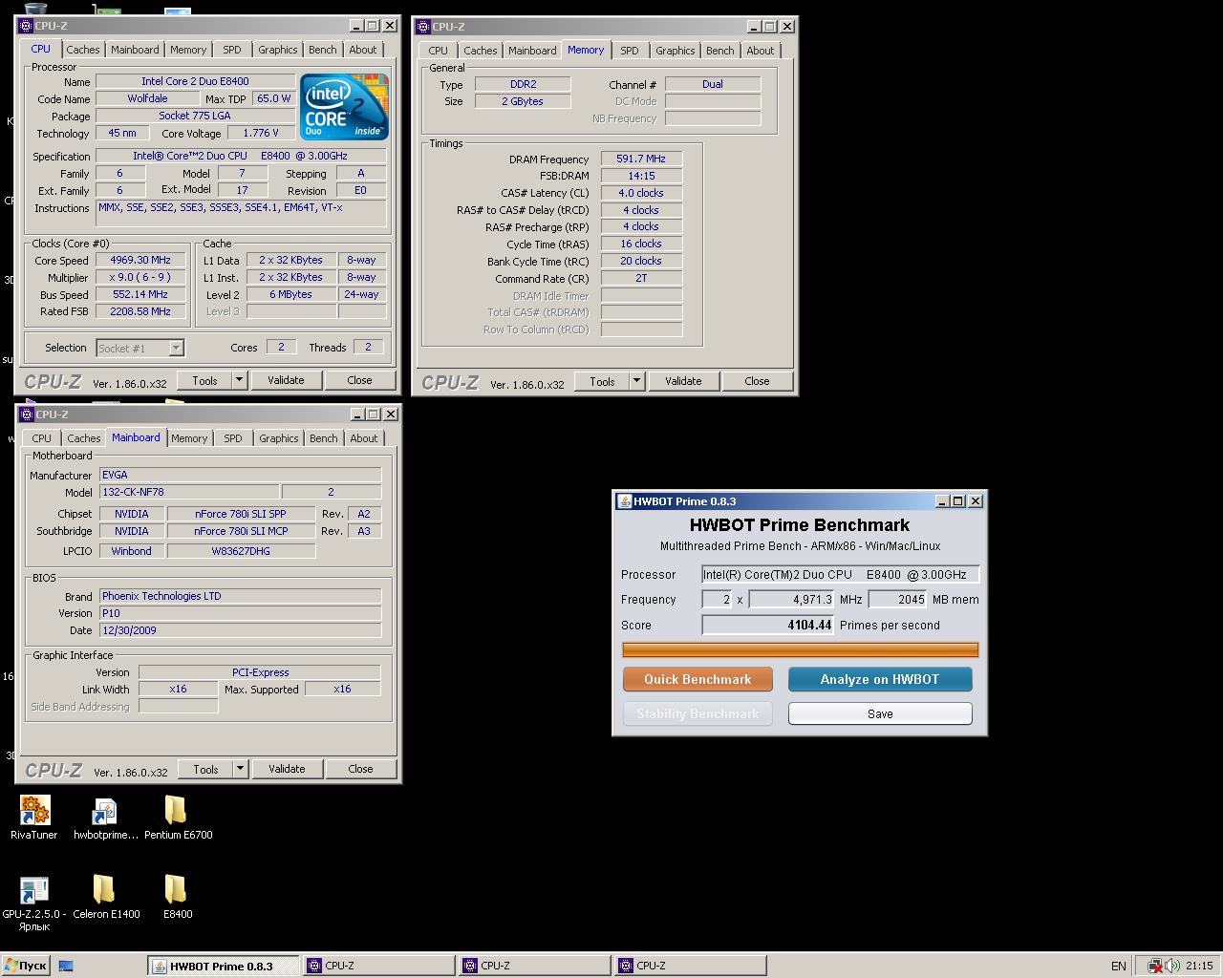The width and height of the screenshot is (1223, 978).
Task: Click the 4,971.3 MHz frequency field
Action: [x=791, y=599]
